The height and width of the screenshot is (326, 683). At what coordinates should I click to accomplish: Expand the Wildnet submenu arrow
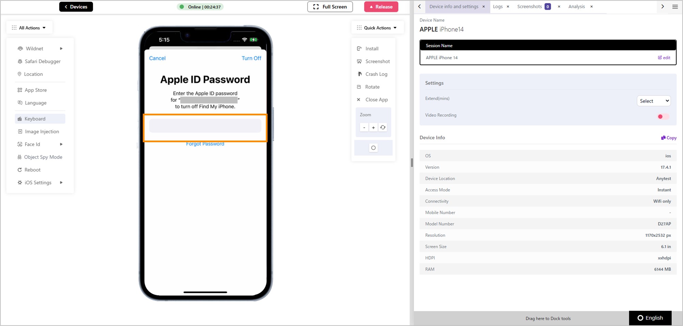click(x=61, y=49)
